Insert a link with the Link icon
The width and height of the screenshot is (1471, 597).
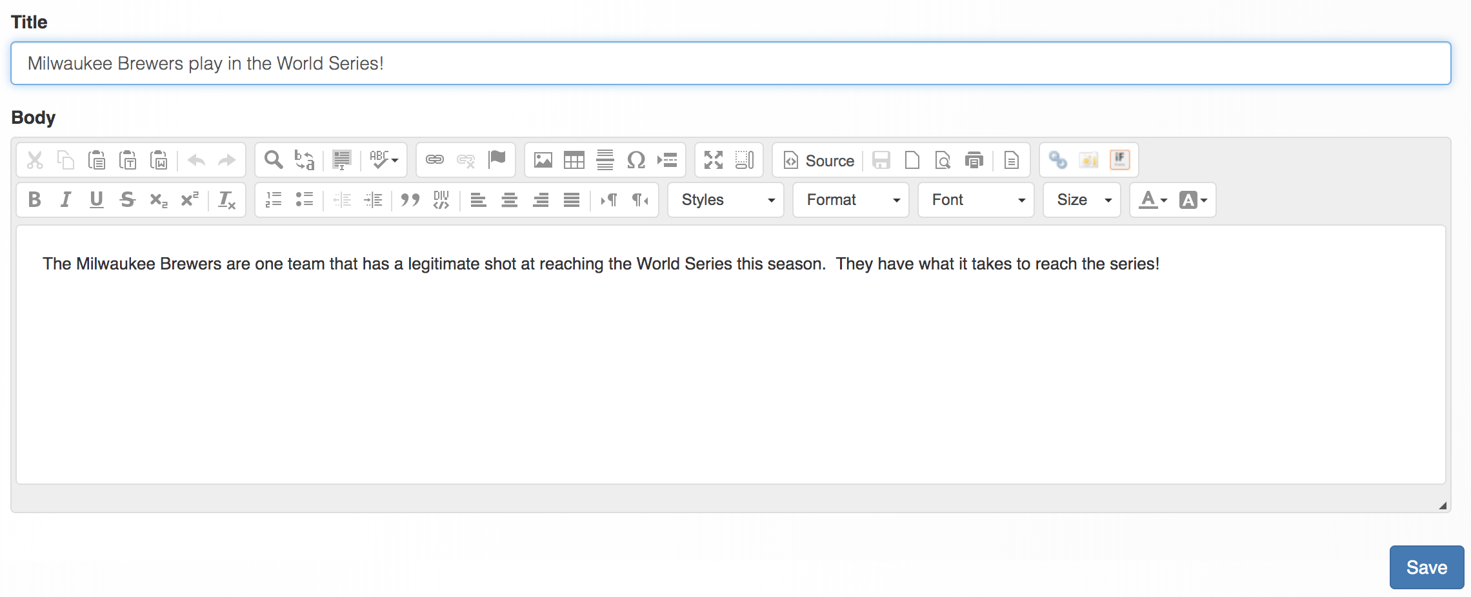(435, 160)
